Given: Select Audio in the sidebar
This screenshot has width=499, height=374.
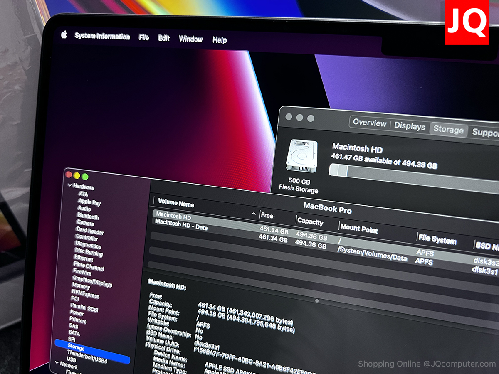Looking at the screenshot, I should pyautogui.click(x=84, y=208).
